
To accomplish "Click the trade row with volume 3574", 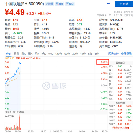I will 120,110.
